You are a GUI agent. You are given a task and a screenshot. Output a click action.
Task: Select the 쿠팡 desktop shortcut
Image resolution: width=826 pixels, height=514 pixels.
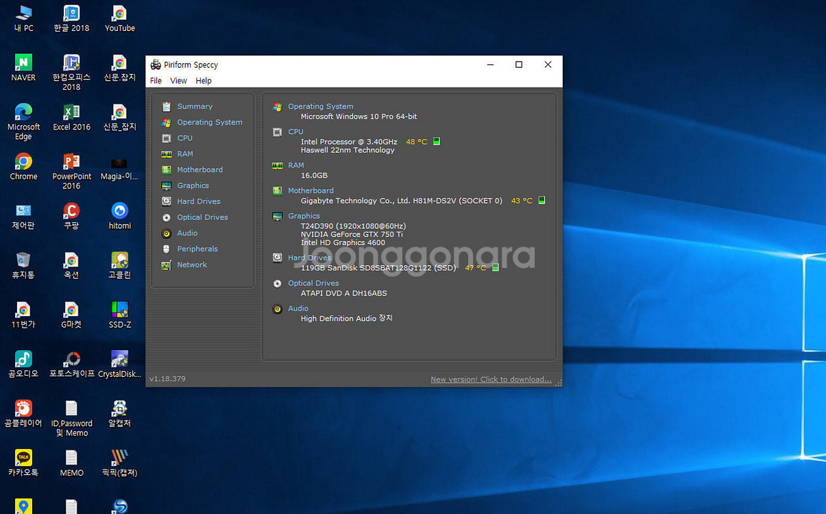(71, 216)
